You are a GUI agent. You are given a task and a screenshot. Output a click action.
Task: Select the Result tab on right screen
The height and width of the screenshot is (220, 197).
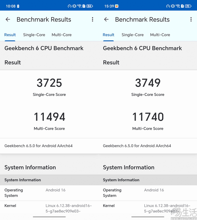(x=108, y=35)
